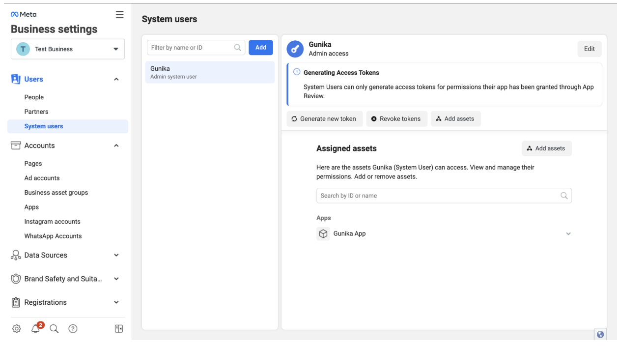Click the info icon beside Generating Access Tokens

pyautogui.click(x=297, y=72)
